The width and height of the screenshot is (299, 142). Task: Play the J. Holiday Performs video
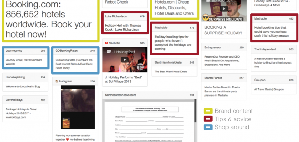(124, 60)
